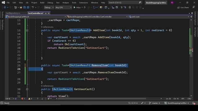Click the Toggle Bookmark toolbar icon
The image size is (198, 111).
pyautogui.click(x=130, y=7)
